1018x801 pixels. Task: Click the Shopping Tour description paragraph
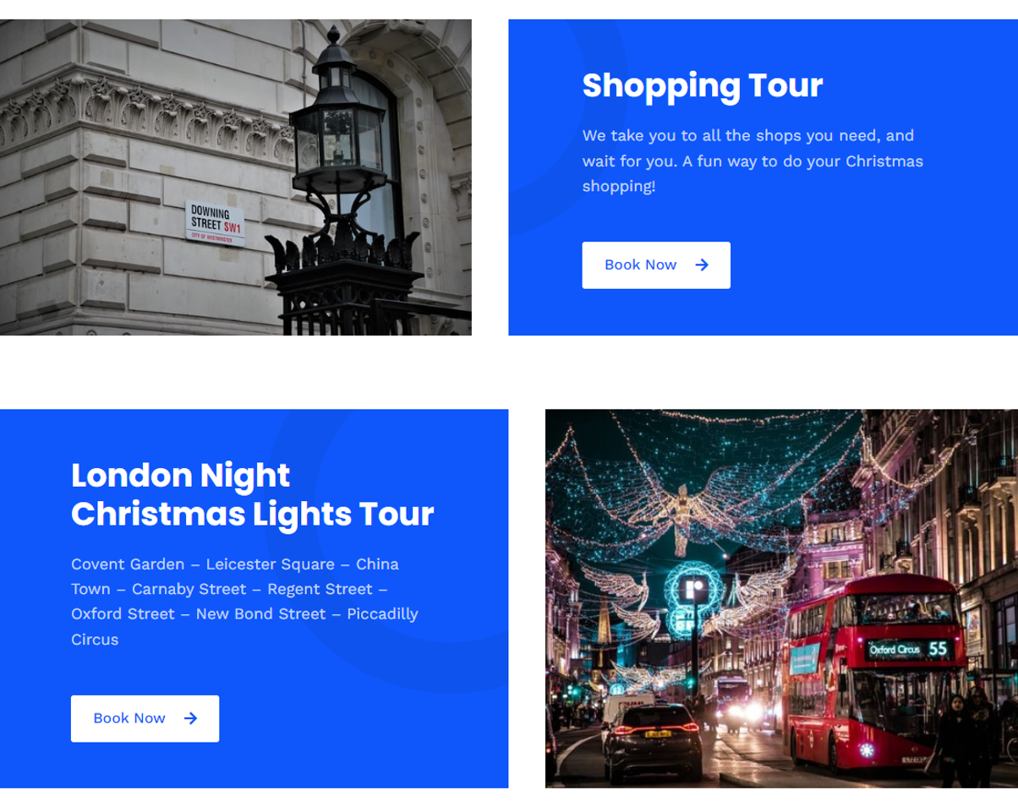click(753, 161)
